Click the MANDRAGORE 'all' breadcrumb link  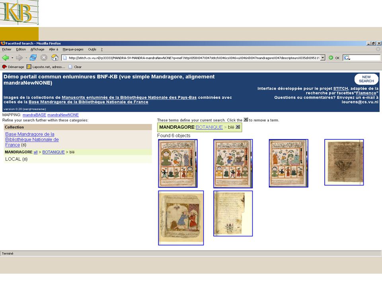[35, 152]
